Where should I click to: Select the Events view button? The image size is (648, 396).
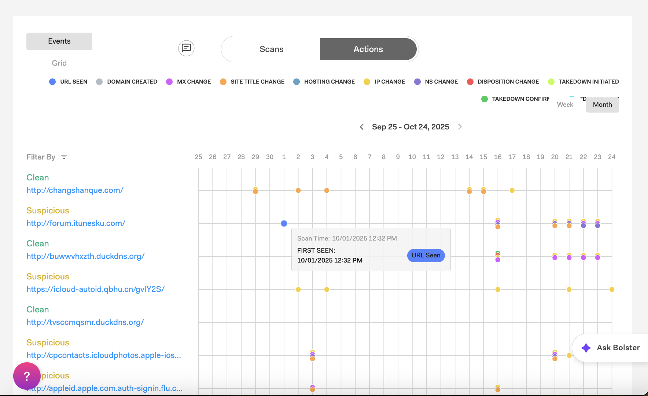(x=59, y=41)
